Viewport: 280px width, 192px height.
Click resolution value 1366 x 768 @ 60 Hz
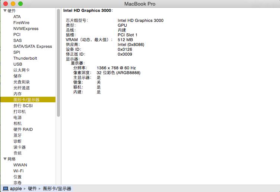[116, 68]
